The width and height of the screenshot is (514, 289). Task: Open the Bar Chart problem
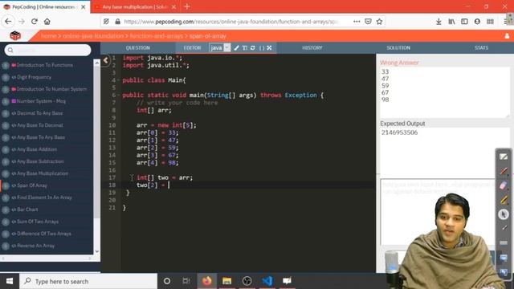point(27,210)
